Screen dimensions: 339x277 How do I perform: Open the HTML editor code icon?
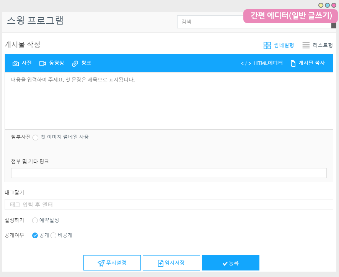246,63
